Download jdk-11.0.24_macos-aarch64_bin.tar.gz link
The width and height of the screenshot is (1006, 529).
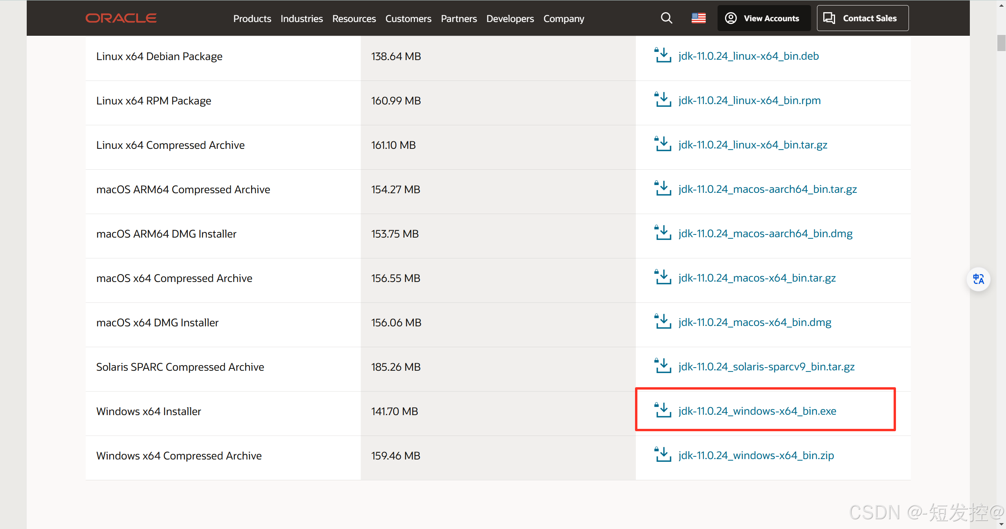click(767, 189)
